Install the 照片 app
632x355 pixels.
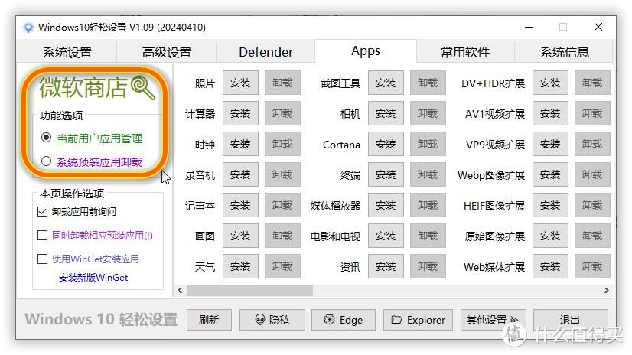pos(240,83)
